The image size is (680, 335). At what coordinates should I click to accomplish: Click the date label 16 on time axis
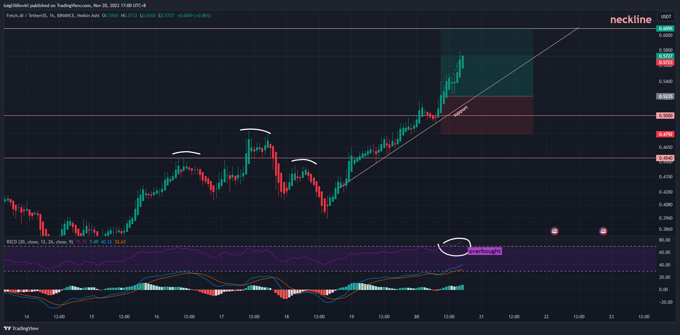pos(157,317)
